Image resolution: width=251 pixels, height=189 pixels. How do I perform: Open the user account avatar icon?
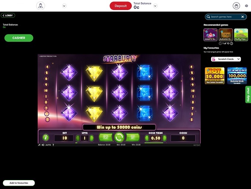tap(41, 6)
